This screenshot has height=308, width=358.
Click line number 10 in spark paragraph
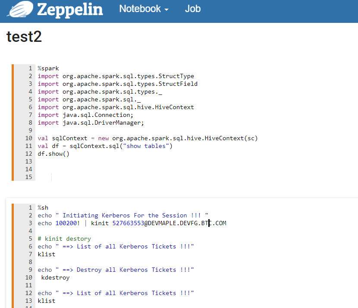28,138
